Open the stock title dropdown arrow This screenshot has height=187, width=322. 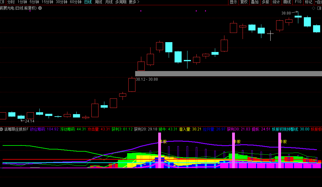tap(40, 8)
